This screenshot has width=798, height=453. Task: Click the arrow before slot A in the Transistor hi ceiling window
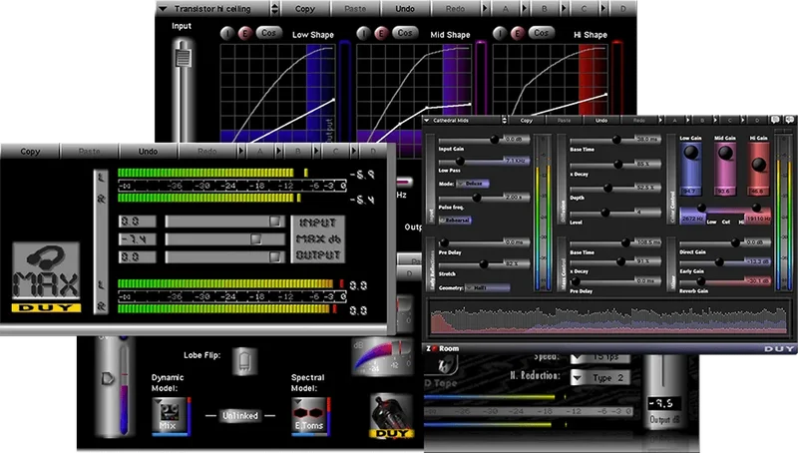pos(485,9)
